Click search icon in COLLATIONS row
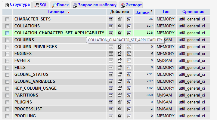This screenshot has height=120, width=217. [x=129, y=26]
